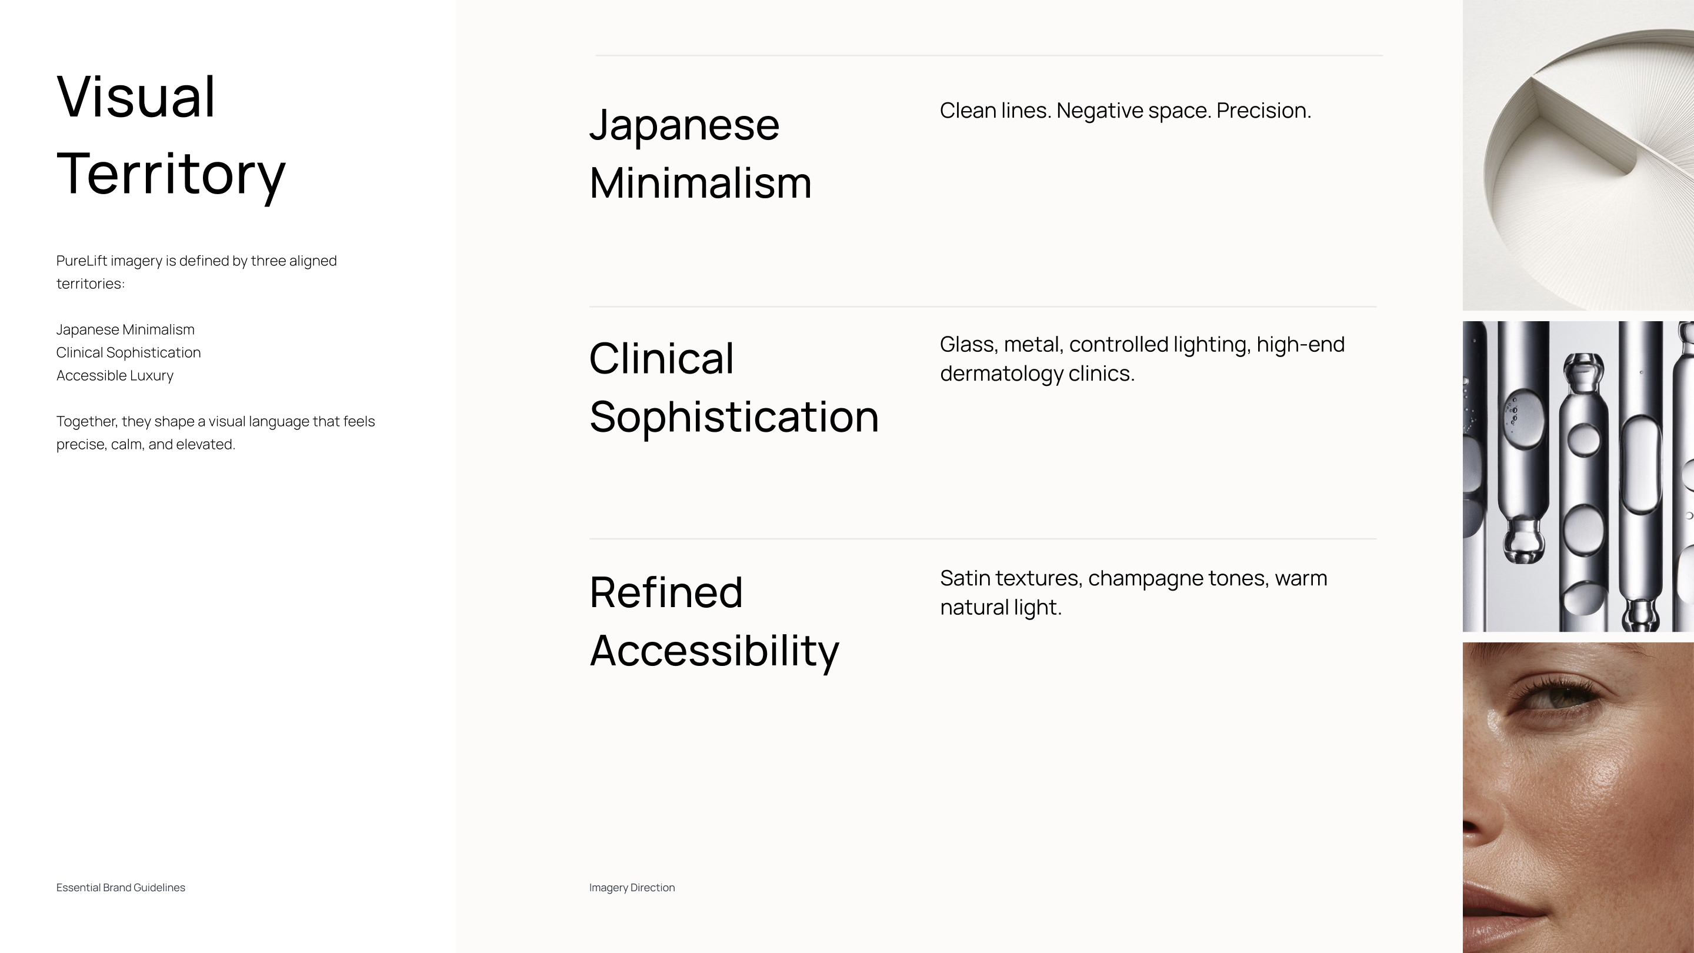Click the "Imagery Direction" footer label
Viewport: 1694px width, 953px height.
pos(631,887)
